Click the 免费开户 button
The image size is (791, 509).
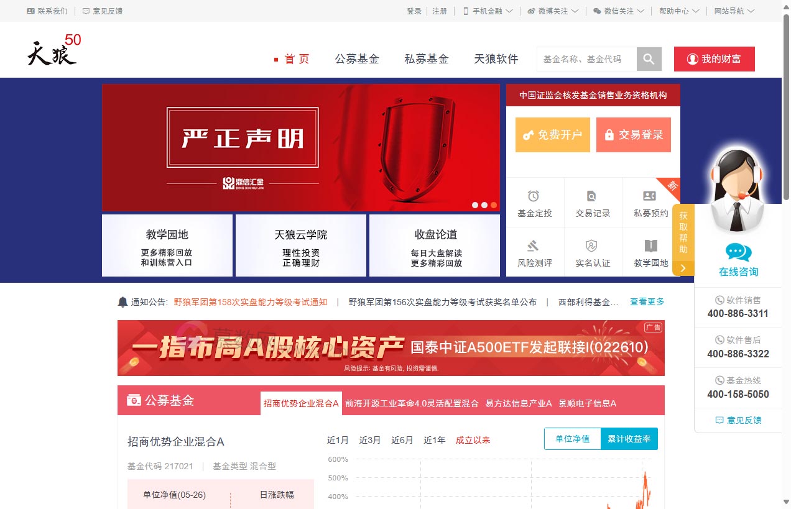point(552,135)
